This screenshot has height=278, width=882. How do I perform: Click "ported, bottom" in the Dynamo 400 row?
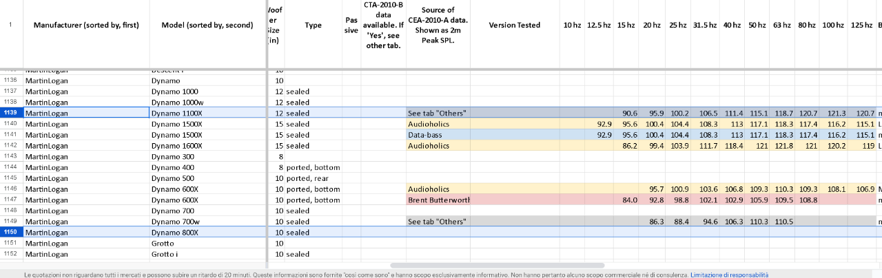pyautogui.click(x=313, y=167)
